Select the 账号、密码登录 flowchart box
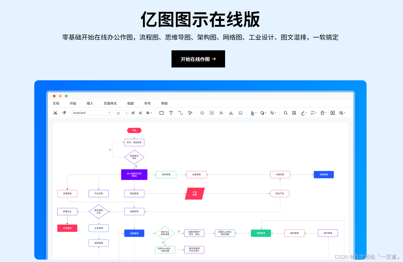Screen dimensions: 403x262 coord(134,143)
